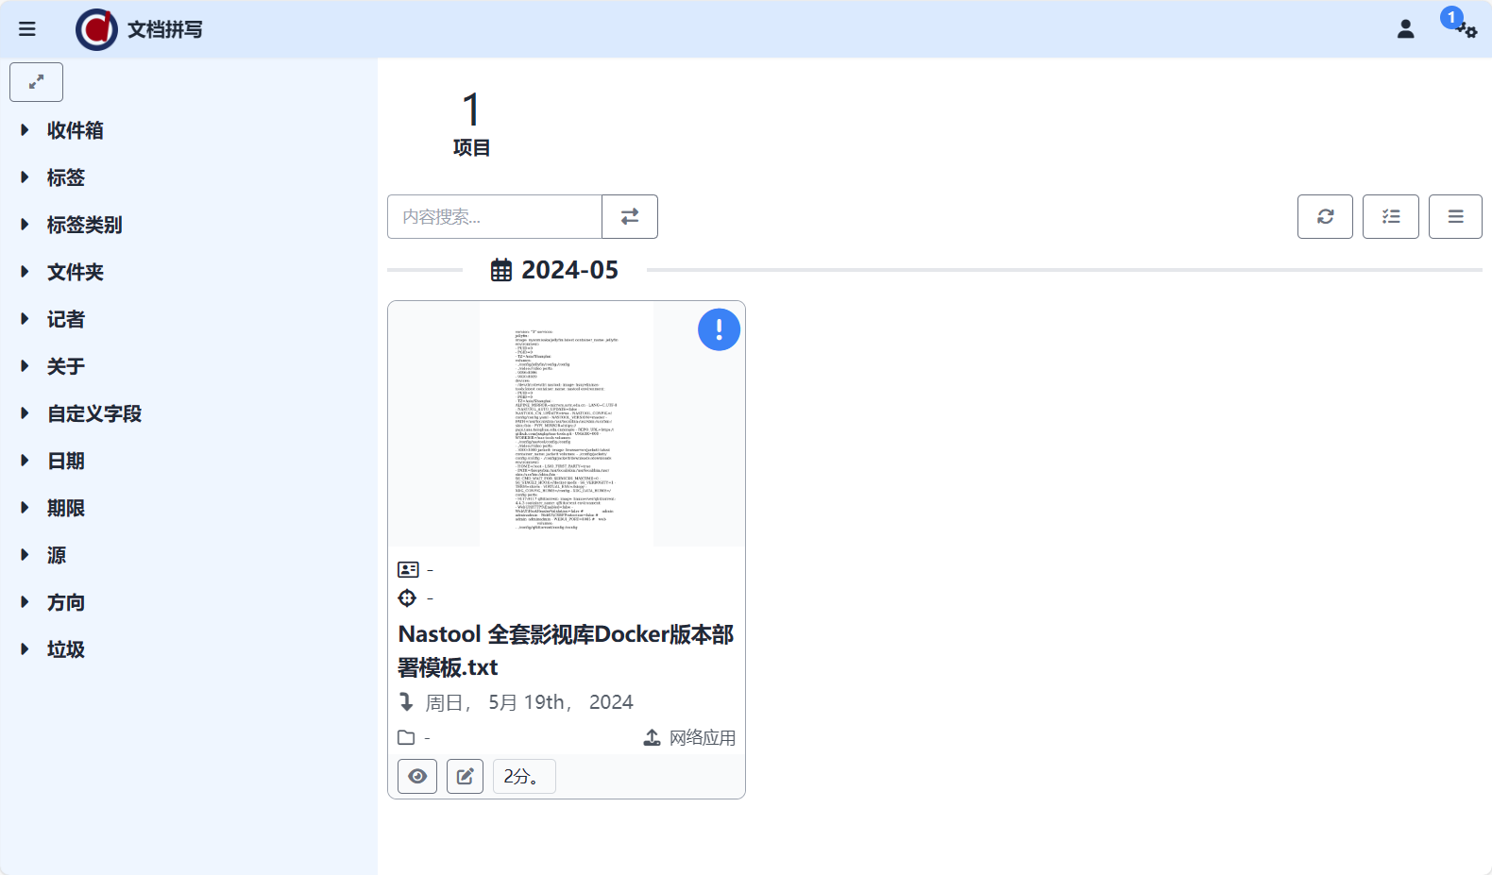This screenshot has width=1492, height=875.
Task: Click the 内容搜索 input field
Action: click(x=494, y=216)
